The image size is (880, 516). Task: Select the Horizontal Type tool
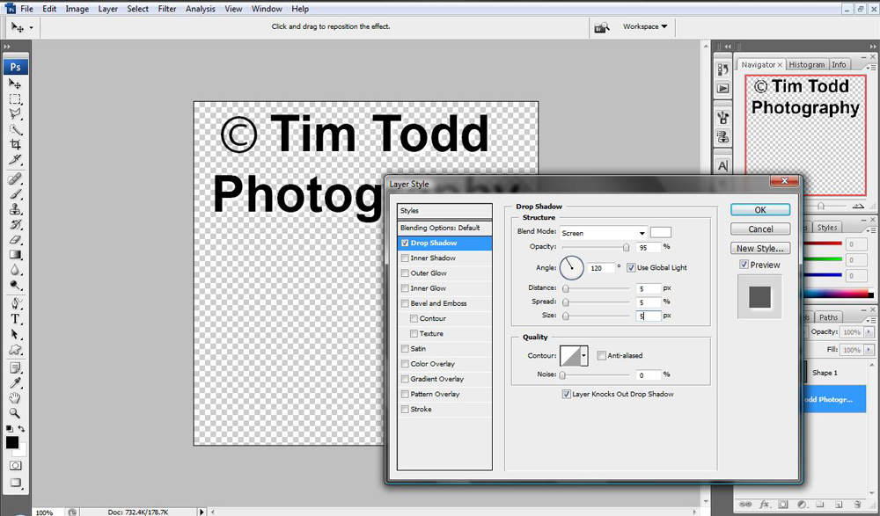[15, 319]
